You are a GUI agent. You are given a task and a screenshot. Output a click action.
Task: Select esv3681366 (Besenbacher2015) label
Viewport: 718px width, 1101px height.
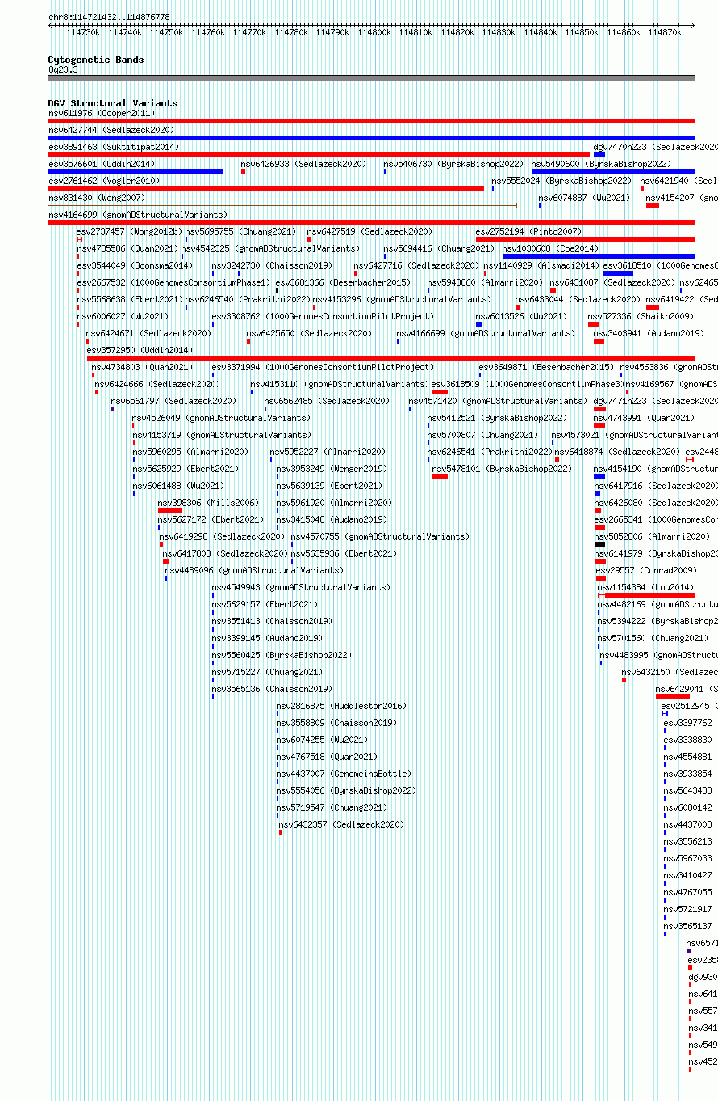[x=343, y=282]
